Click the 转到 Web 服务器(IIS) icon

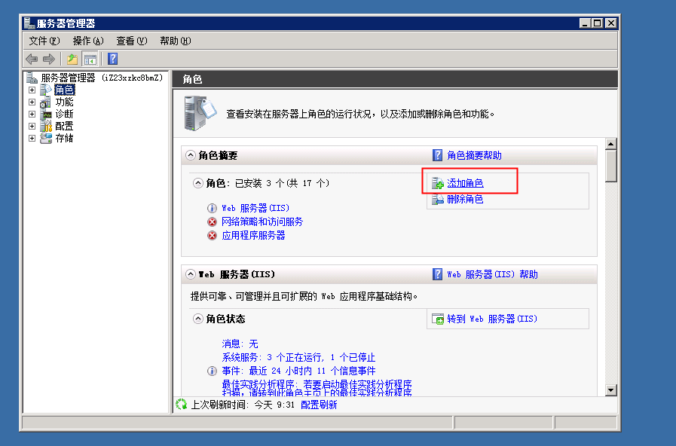pyautogui.click(x=438, y=319)
